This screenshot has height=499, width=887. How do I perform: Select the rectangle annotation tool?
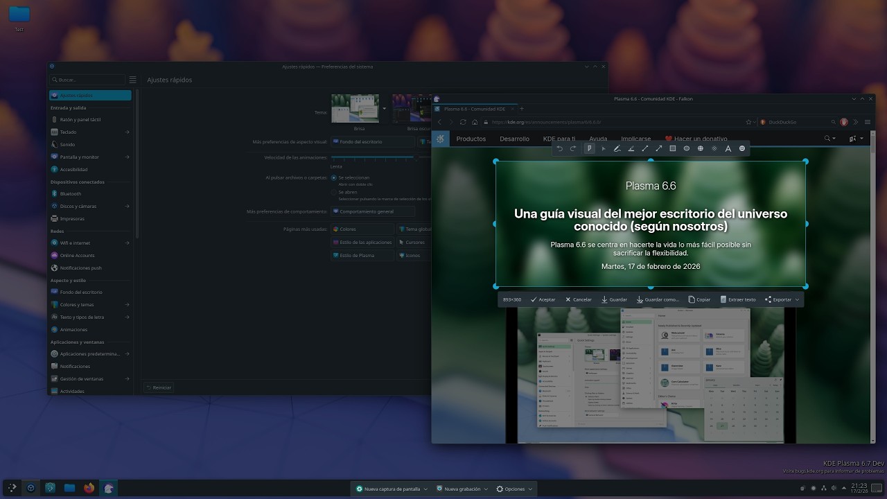(672, 148)
